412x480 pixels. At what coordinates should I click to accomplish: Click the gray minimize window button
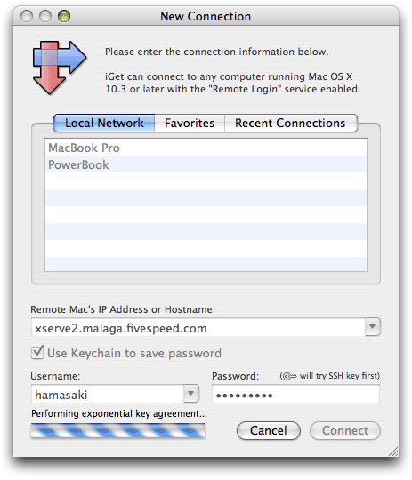coord(45,16)
